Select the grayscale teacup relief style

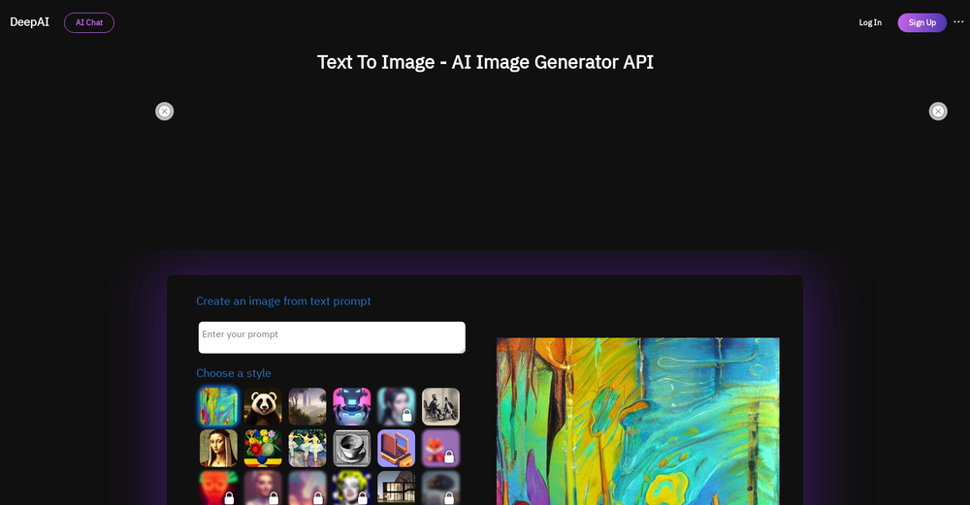click(x=352, y=448)
